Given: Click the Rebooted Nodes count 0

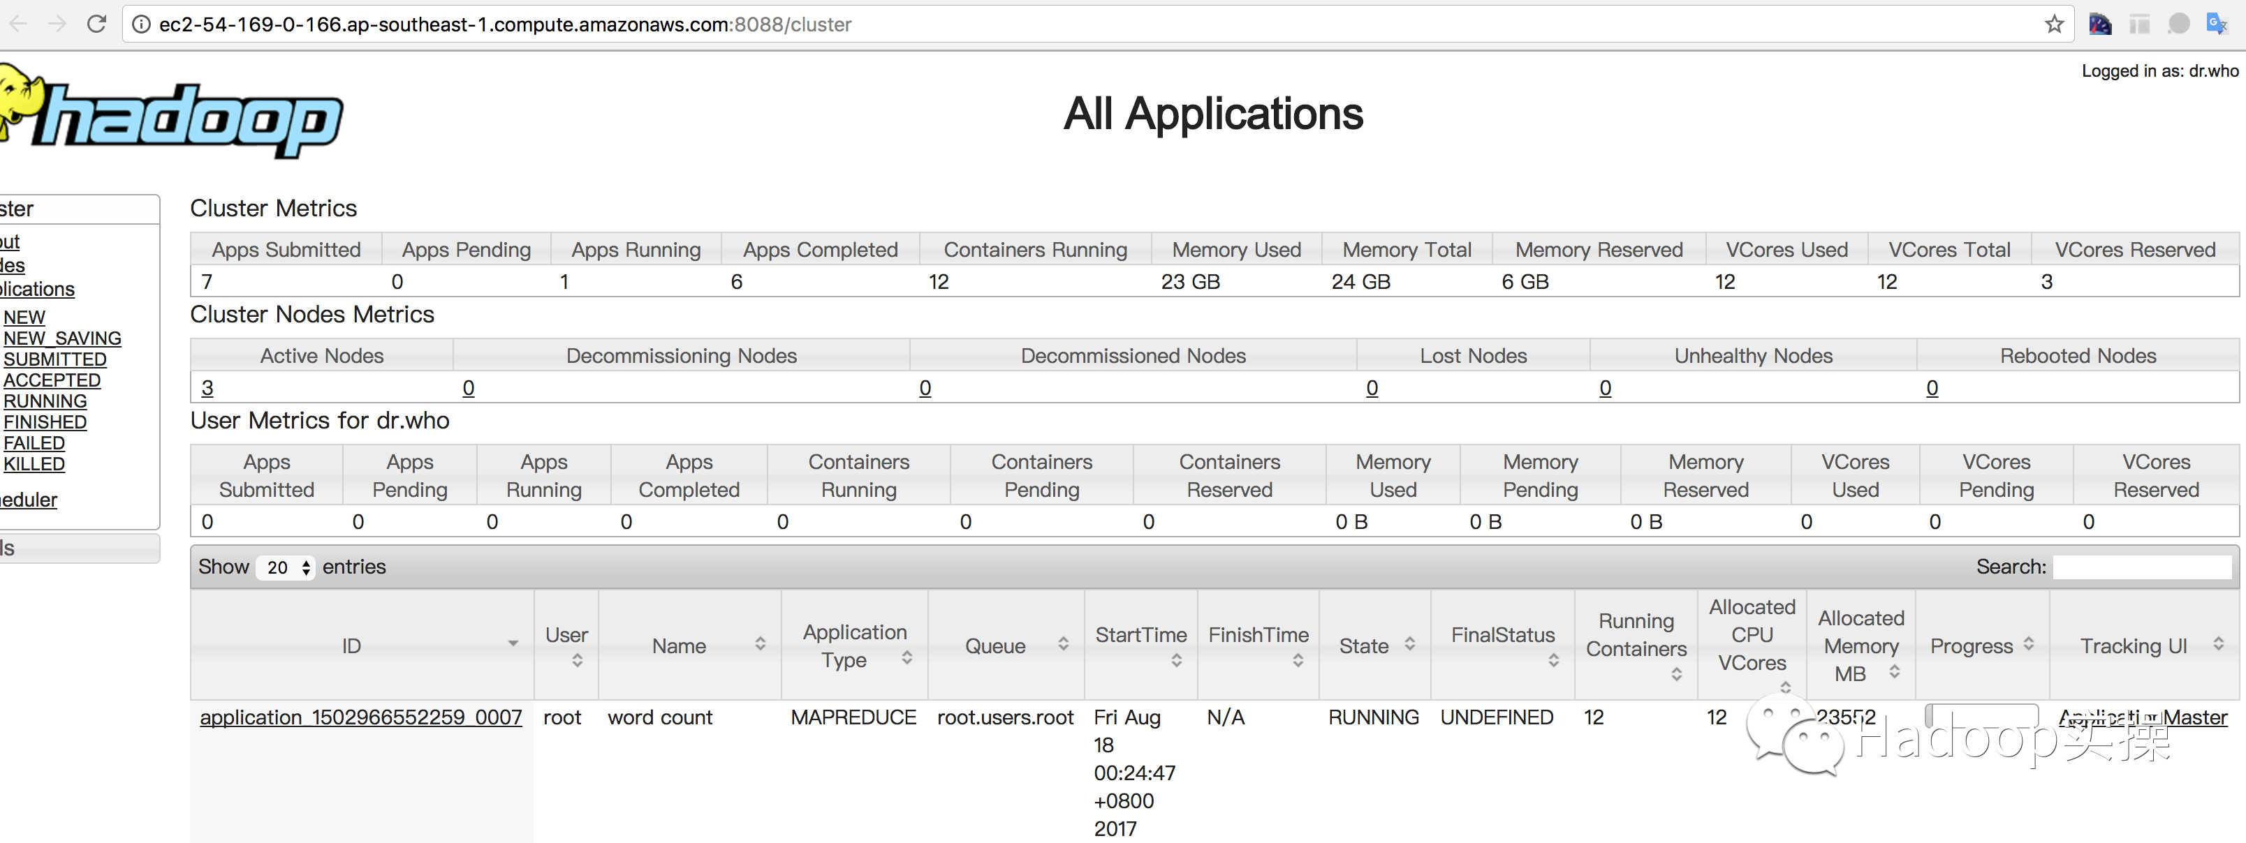Looking at the screenshot, I should (1932, 389).
